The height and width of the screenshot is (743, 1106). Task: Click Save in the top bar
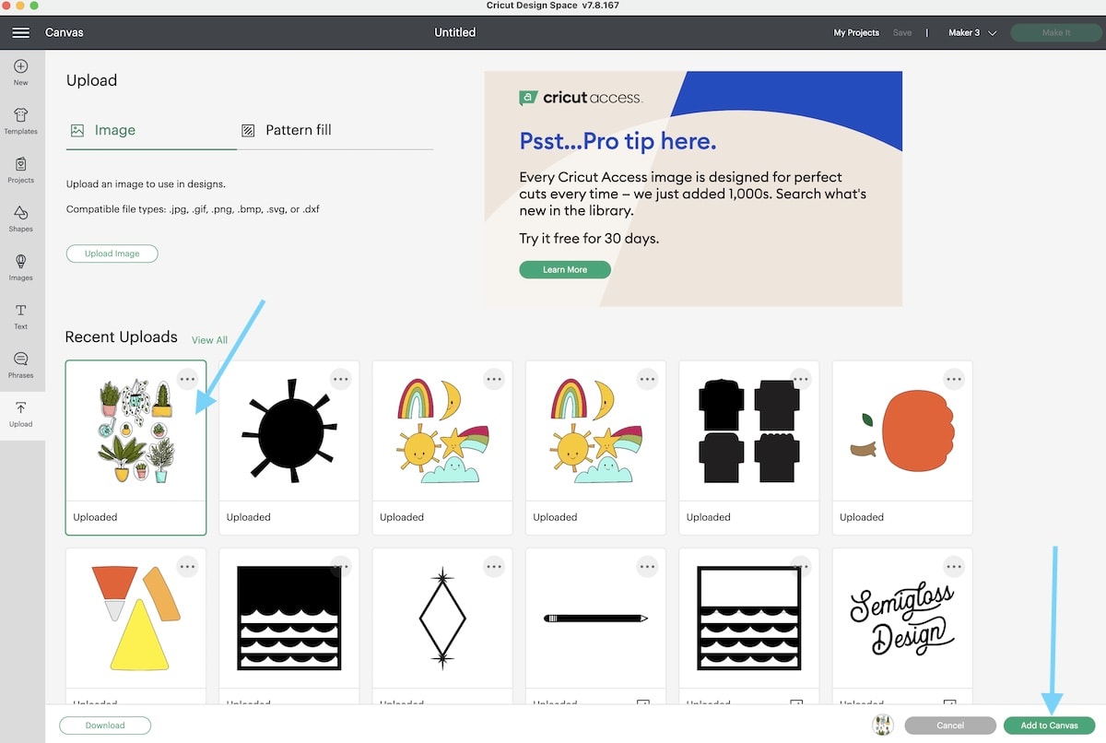point(902,32)
